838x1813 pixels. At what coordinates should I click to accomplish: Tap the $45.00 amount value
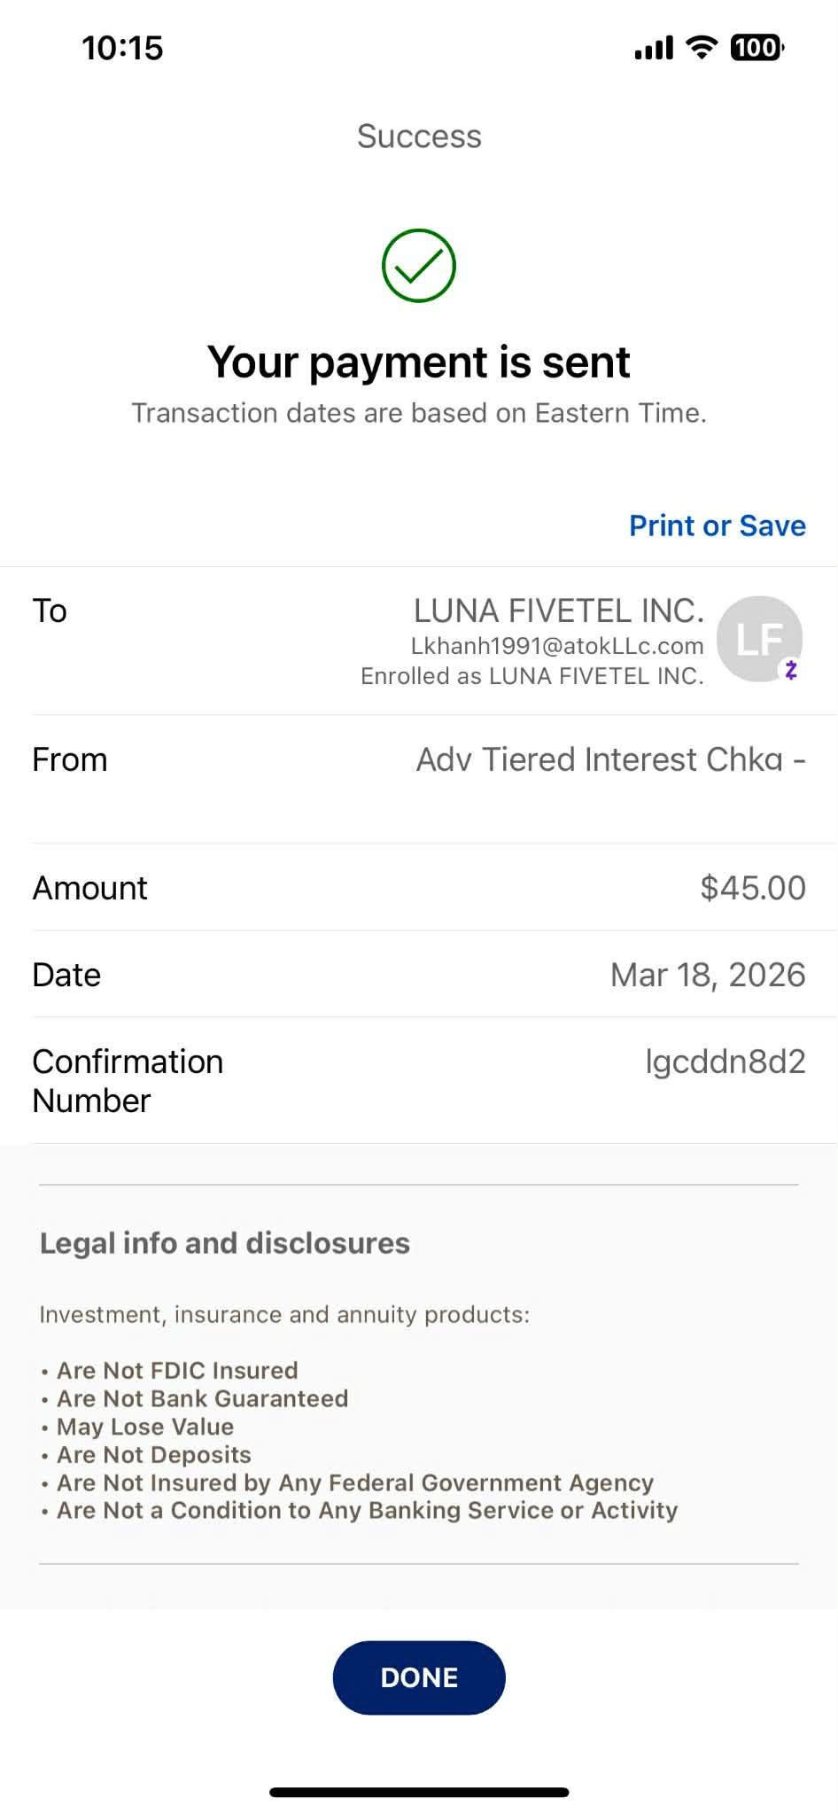pos(752,888)
